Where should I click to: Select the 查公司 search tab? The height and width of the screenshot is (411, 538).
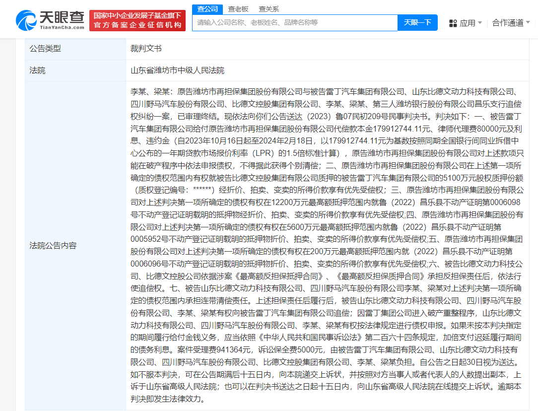click(207, 9)
